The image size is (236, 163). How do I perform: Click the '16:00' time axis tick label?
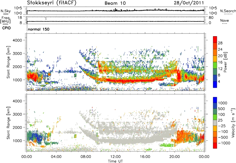point(145,157)
